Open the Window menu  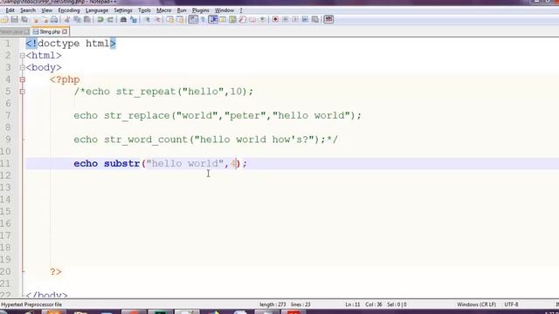tap(224, 10)
